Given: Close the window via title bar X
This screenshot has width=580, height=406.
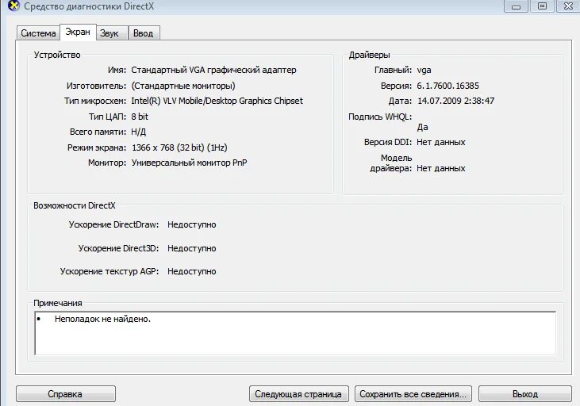Looking at the screenshot, I should tap(568, 6).
